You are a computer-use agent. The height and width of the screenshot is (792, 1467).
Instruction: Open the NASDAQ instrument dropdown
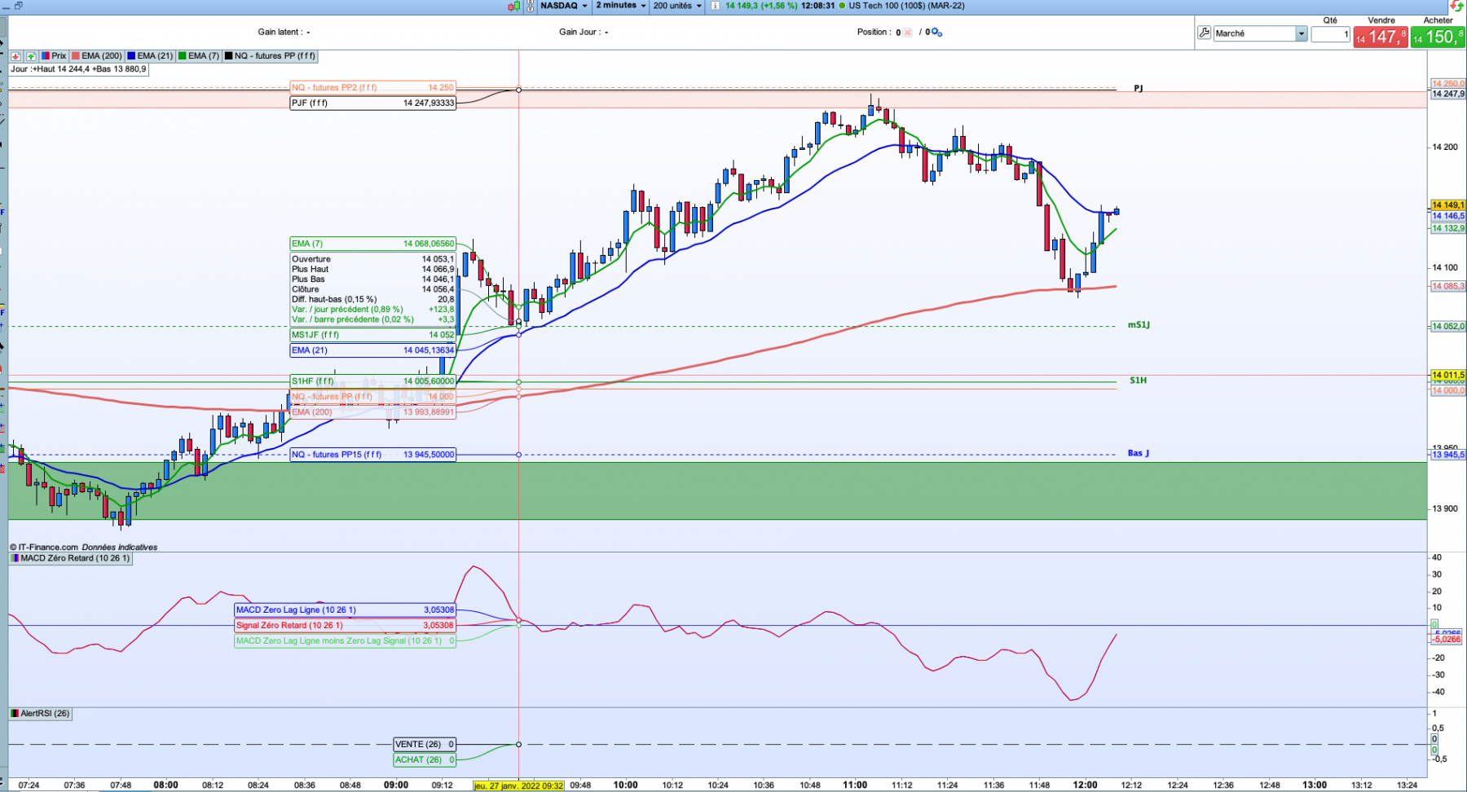[x=564, y=6]
